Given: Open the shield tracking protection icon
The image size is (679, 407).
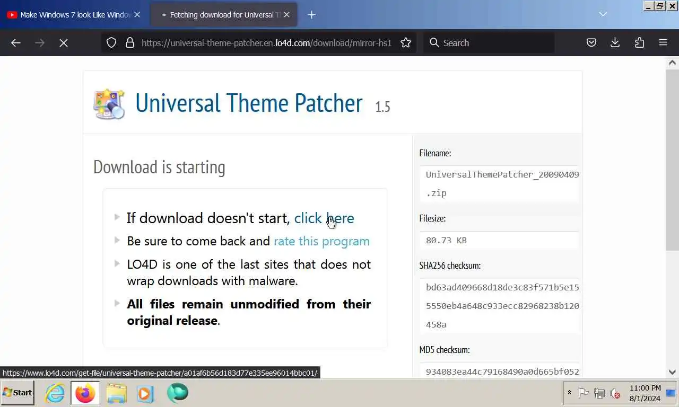Looking at the screenshot, I should [111, 43].
